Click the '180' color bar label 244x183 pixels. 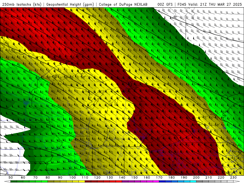click(x=171, y=178)
